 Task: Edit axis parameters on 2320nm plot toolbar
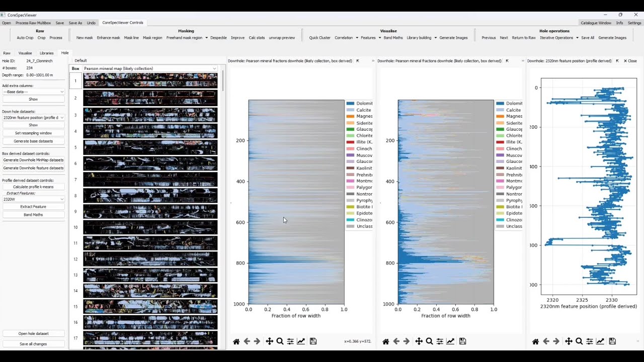click(x=600, y=341)
